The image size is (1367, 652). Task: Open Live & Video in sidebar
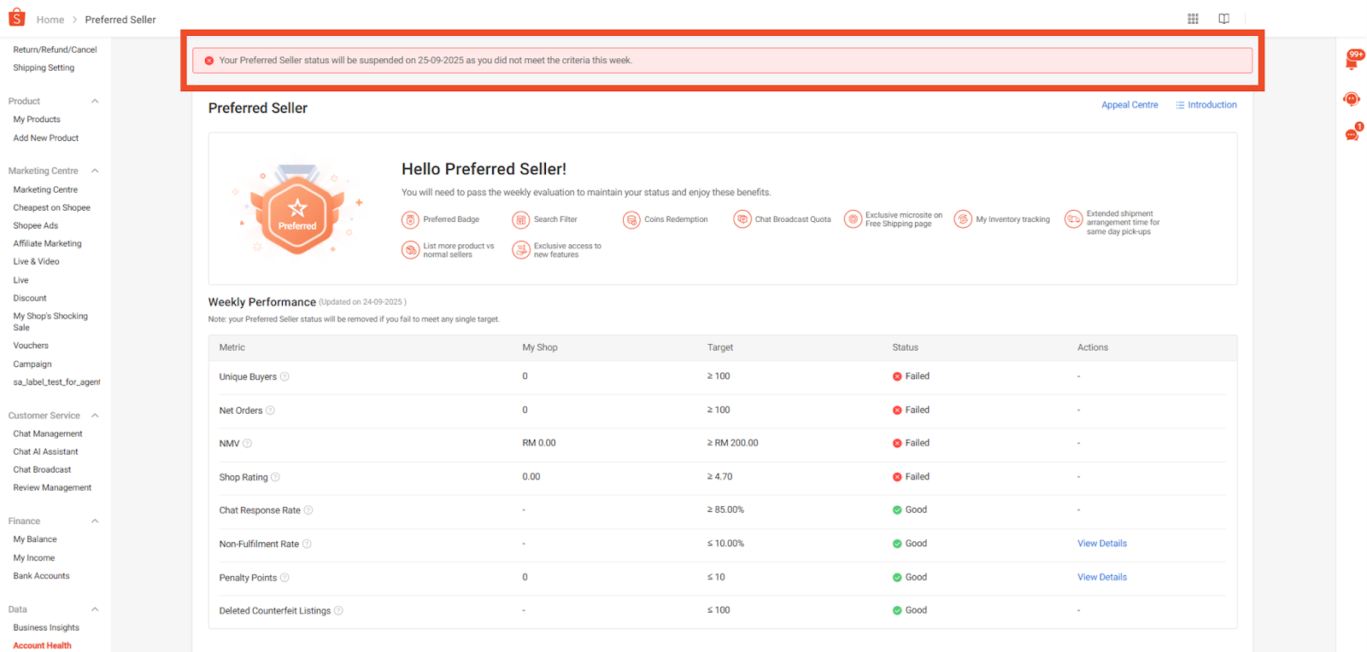pos(36,261)
